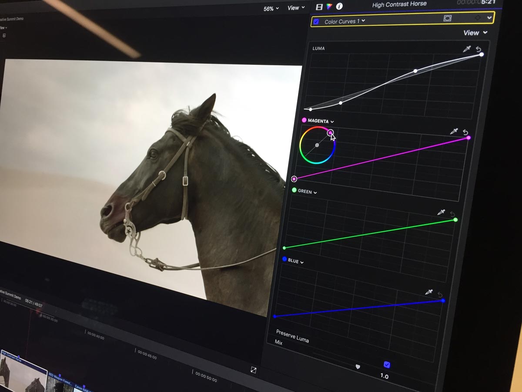Open the inspector View menu under Color Curves
Image resolution: width=522 pixels, height=392 pixels.
[475, 33]
